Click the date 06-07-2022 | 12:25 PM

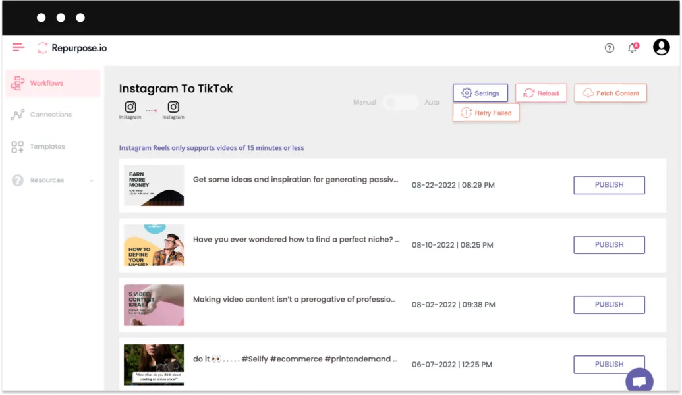[x=452, y=365]
